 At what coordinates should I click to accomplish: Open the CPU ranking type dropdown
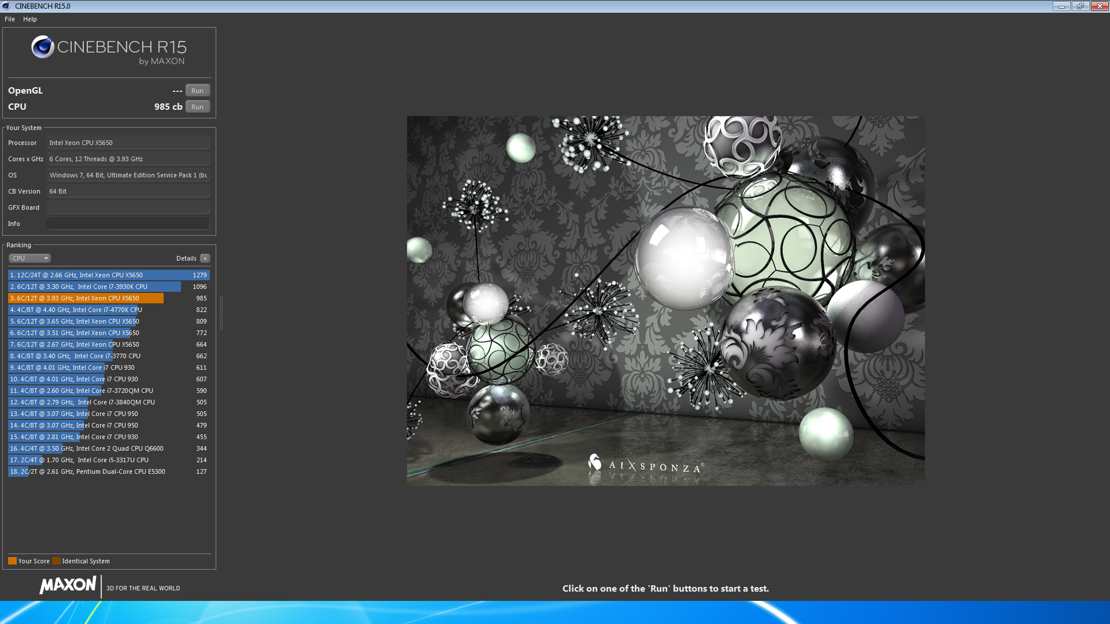30,258
